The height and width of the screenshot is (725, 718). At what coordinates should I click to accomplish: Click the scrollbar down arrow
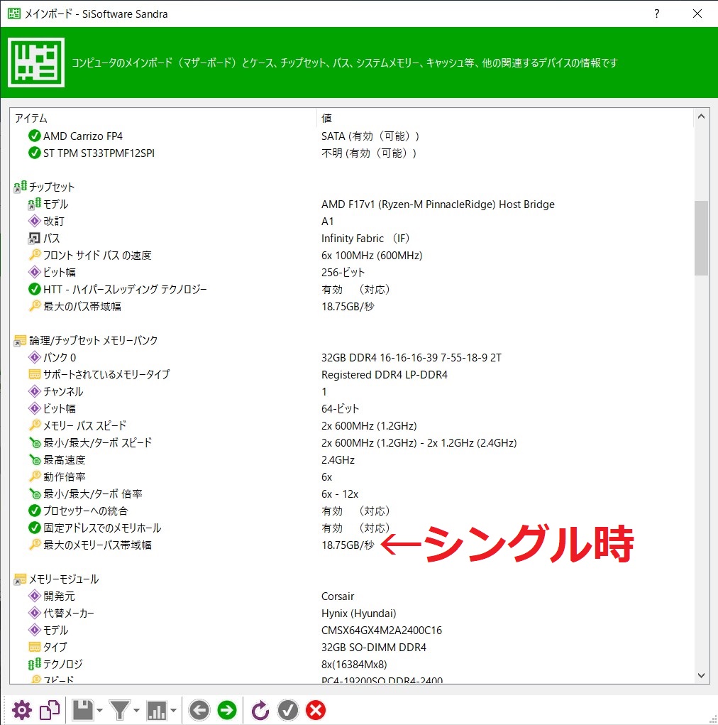[701, 675]
